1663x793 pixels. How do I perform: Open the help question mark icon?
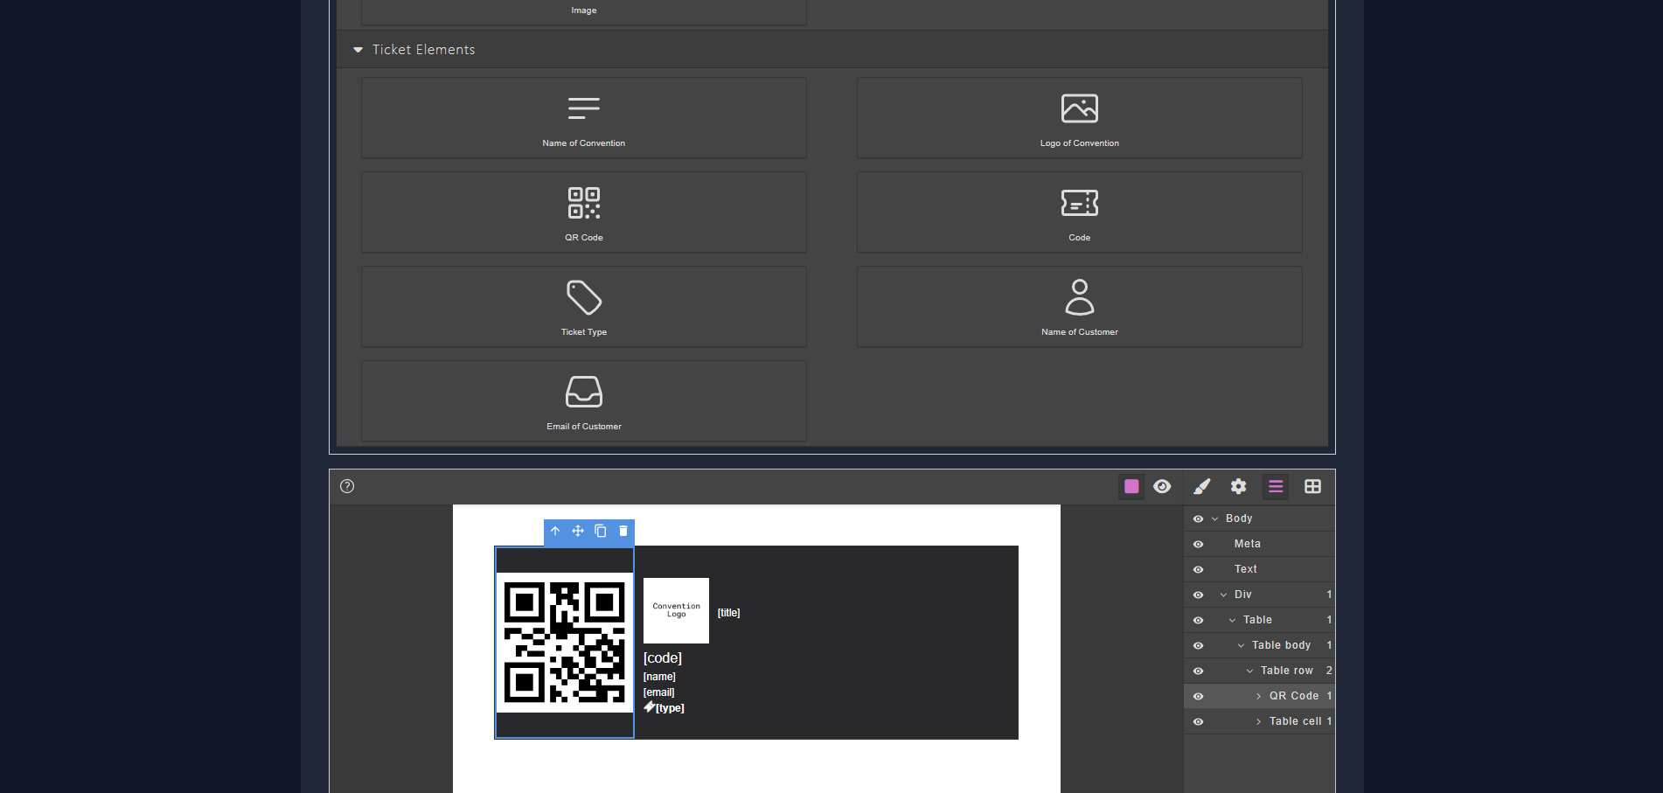pyautogui.click(x=347, y=486)
